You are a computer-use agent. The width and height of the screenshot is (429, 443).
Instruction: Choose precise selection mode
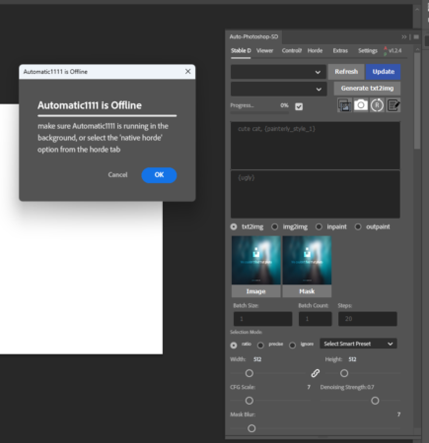point(260,346)
